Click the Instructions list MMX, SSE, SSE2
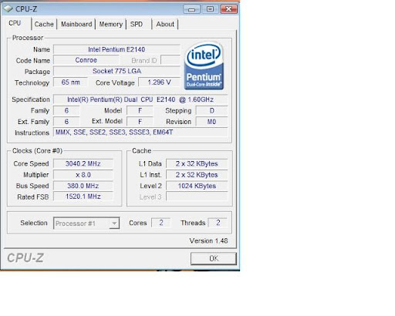Viewport: 395px width, 316px height. tap(140, 133)
